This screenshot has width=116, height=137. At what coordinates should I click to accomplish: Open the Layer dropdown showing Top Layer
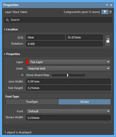pos(68,62)
